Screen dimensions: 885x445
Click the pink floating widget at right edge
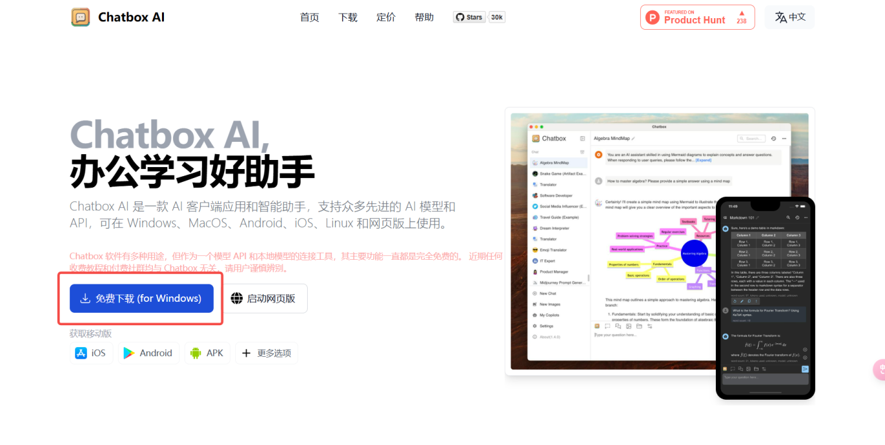[x=879, y=370]
